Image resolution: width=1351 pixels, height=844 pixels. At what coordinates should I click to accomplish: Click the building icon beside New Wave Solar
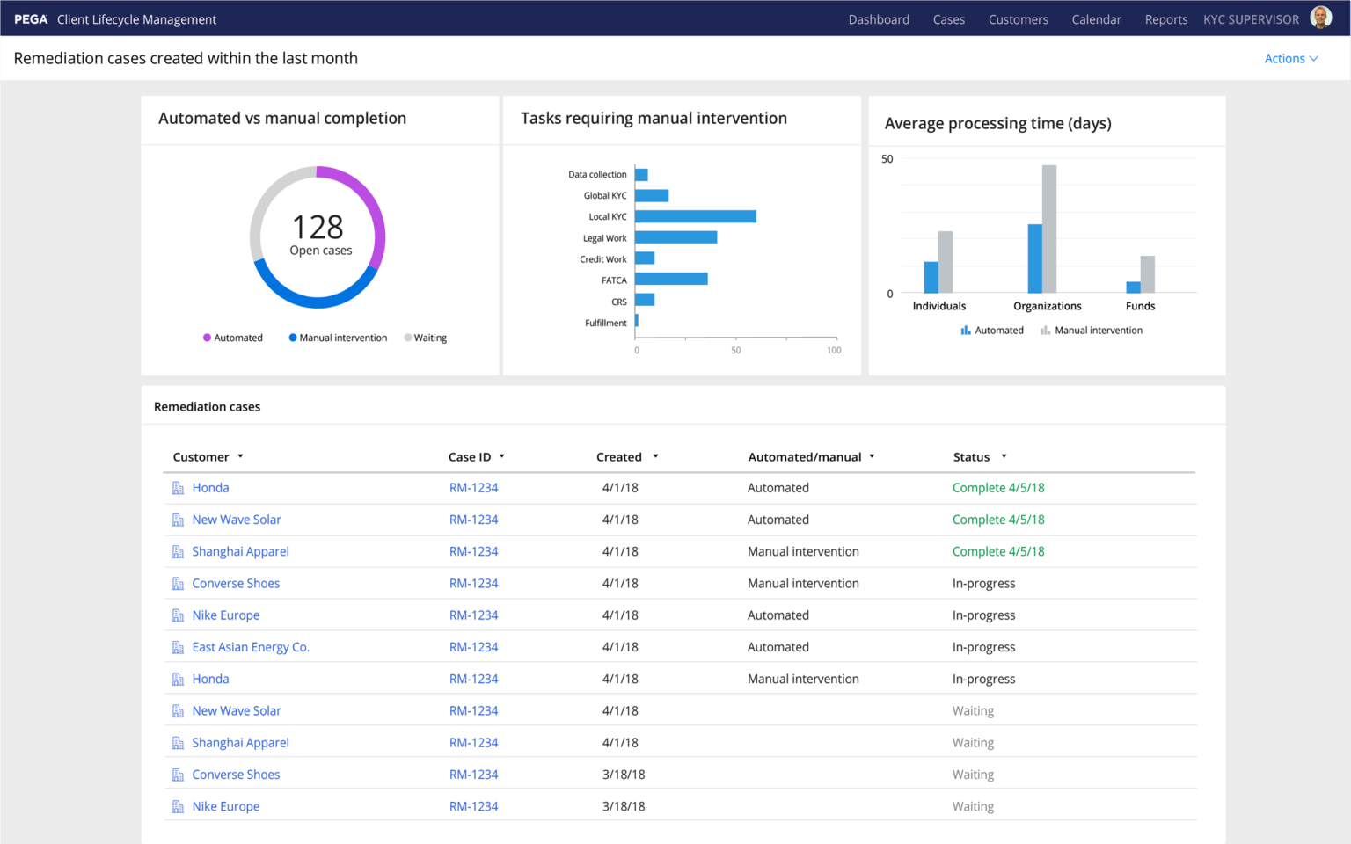click(177, 519)
